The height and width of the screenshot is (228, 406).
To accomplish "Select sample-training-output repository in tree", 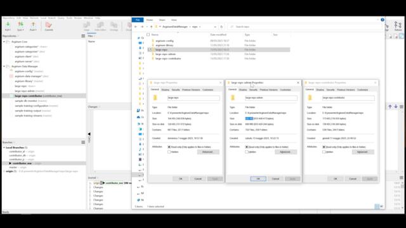I will pos(32,111).
